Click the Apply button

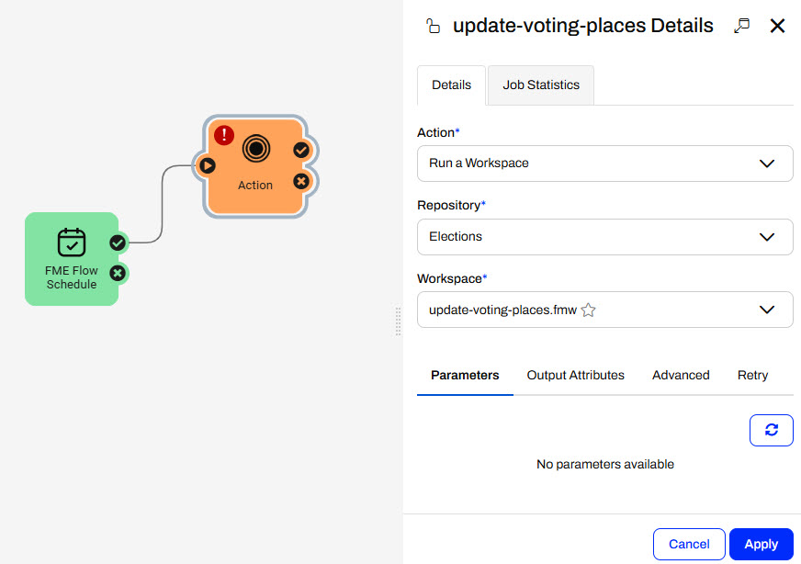762,544
